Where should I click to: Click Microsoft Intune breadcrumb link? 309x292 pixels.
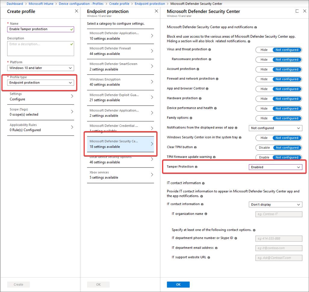(41, 4)
